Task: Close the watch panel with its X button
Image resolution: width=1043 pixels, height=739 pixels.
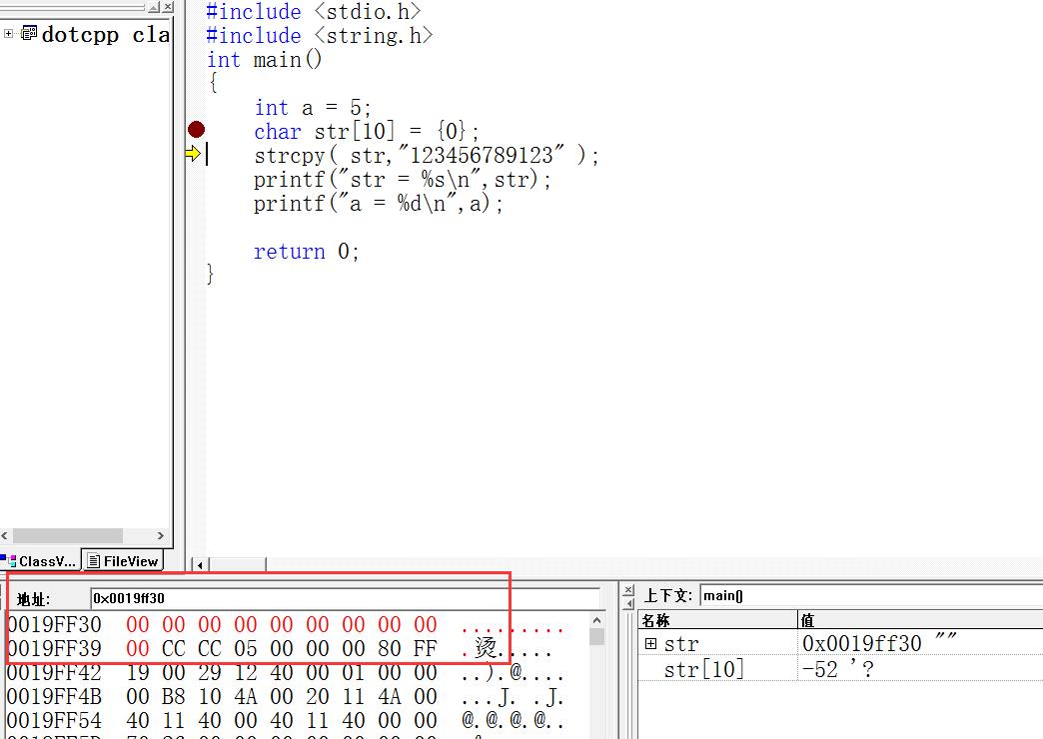Action: 628,589
